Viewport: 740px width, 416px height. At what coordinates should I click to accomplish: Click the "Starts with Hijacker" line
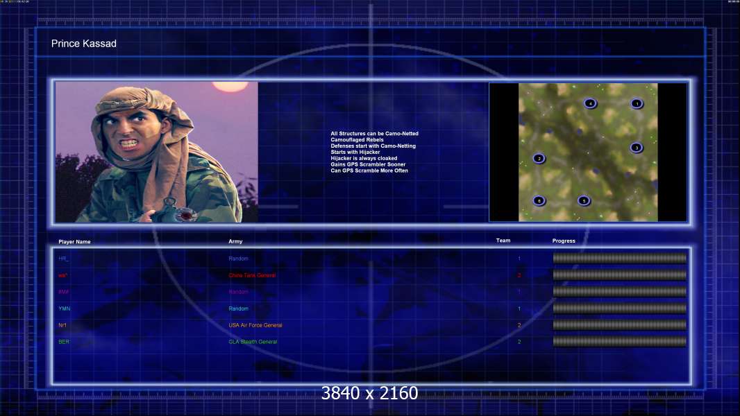[355, 152]
